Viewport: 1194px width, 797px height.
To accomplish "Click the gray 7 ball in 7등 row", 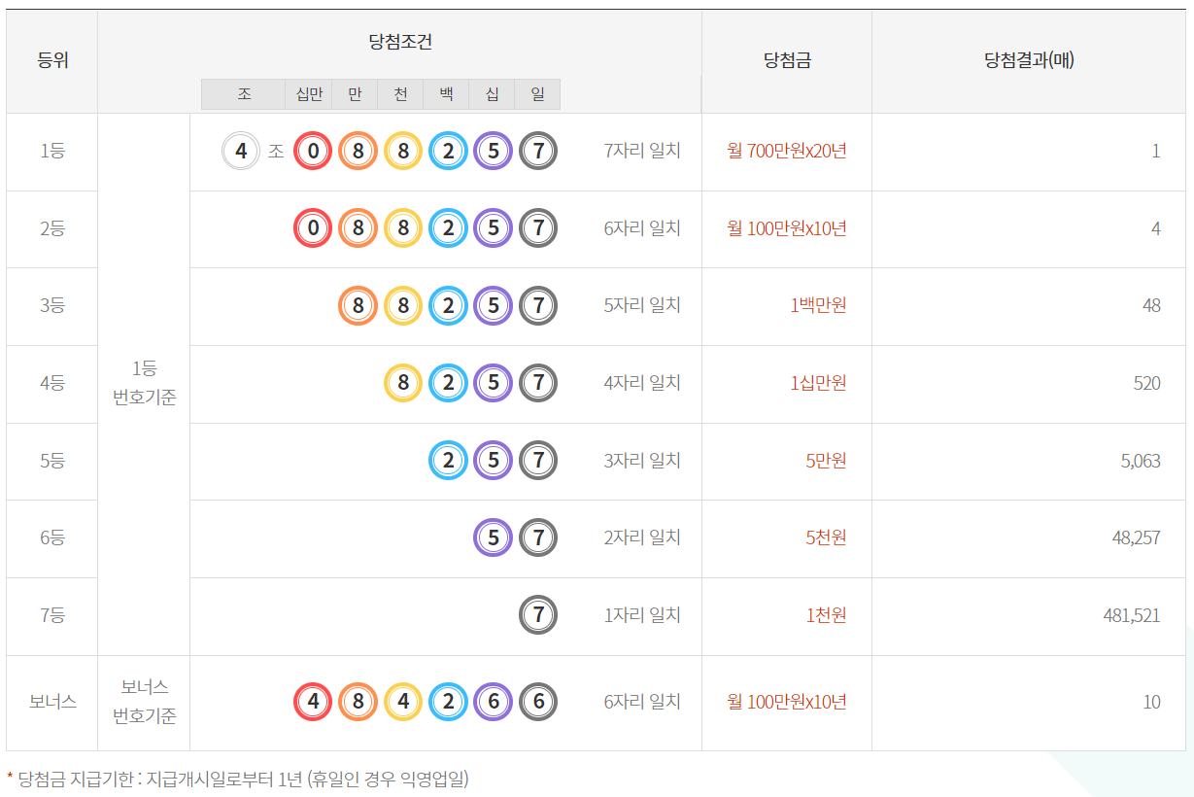I will click(538, 615).
